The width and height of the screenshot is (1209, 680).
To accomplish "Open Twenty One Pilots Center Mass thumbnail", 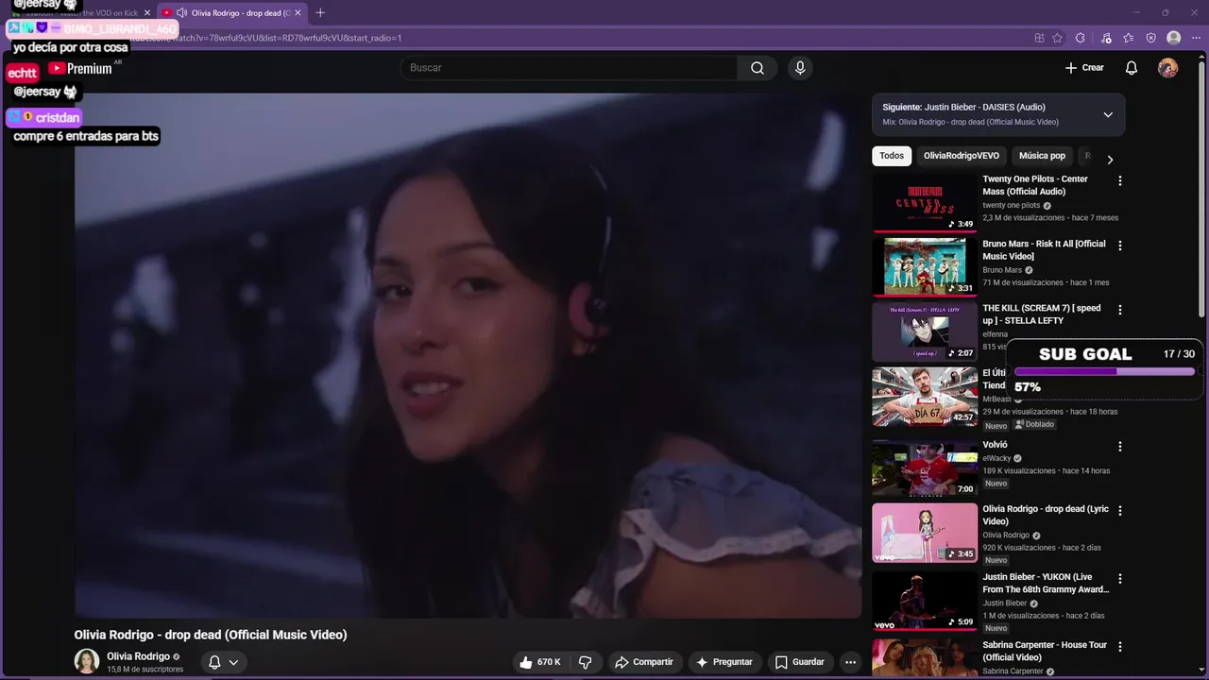I will tap(925, 202).
